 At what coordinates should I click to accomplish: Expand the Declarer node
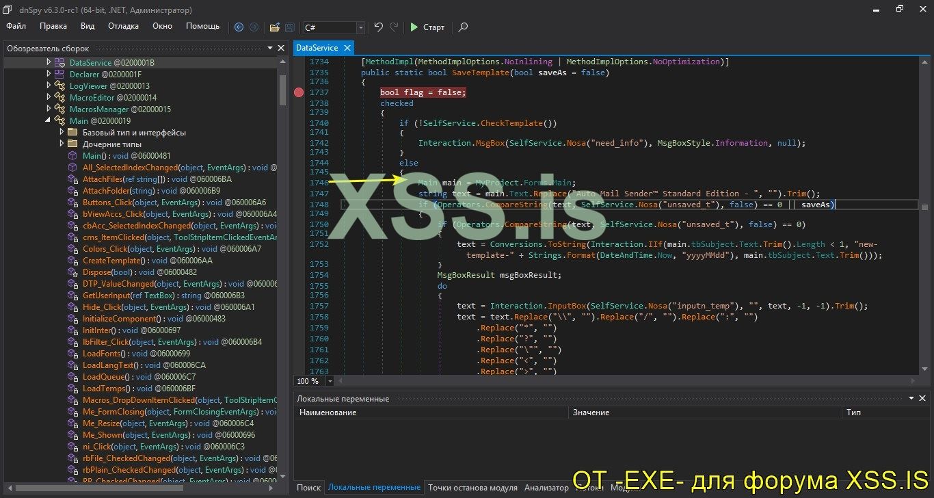(x=49, y=74)
